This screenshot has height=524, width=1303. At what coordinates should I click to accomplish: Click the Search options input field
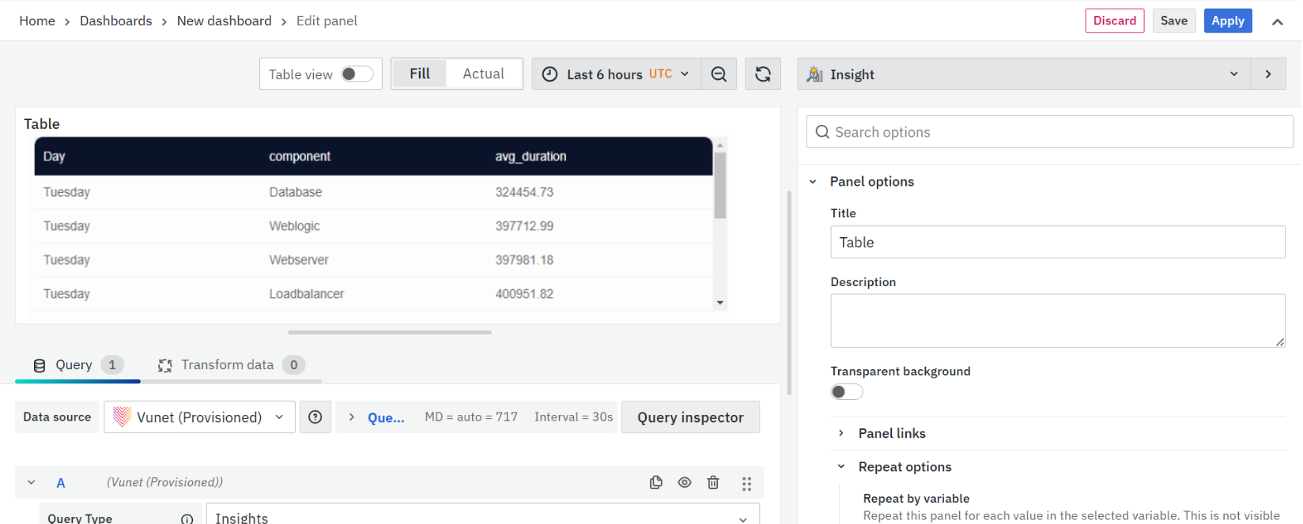1049,132
